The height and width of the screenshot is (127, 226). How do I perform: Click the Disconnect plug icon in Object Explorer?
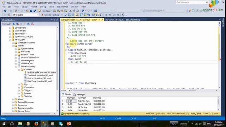[18, 24]
